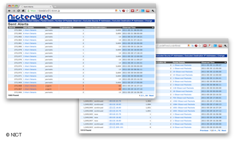This screenshot has width=239, height=141.
Task: Click the Packet Details column header in back window
Action: [x=178, y=62]
